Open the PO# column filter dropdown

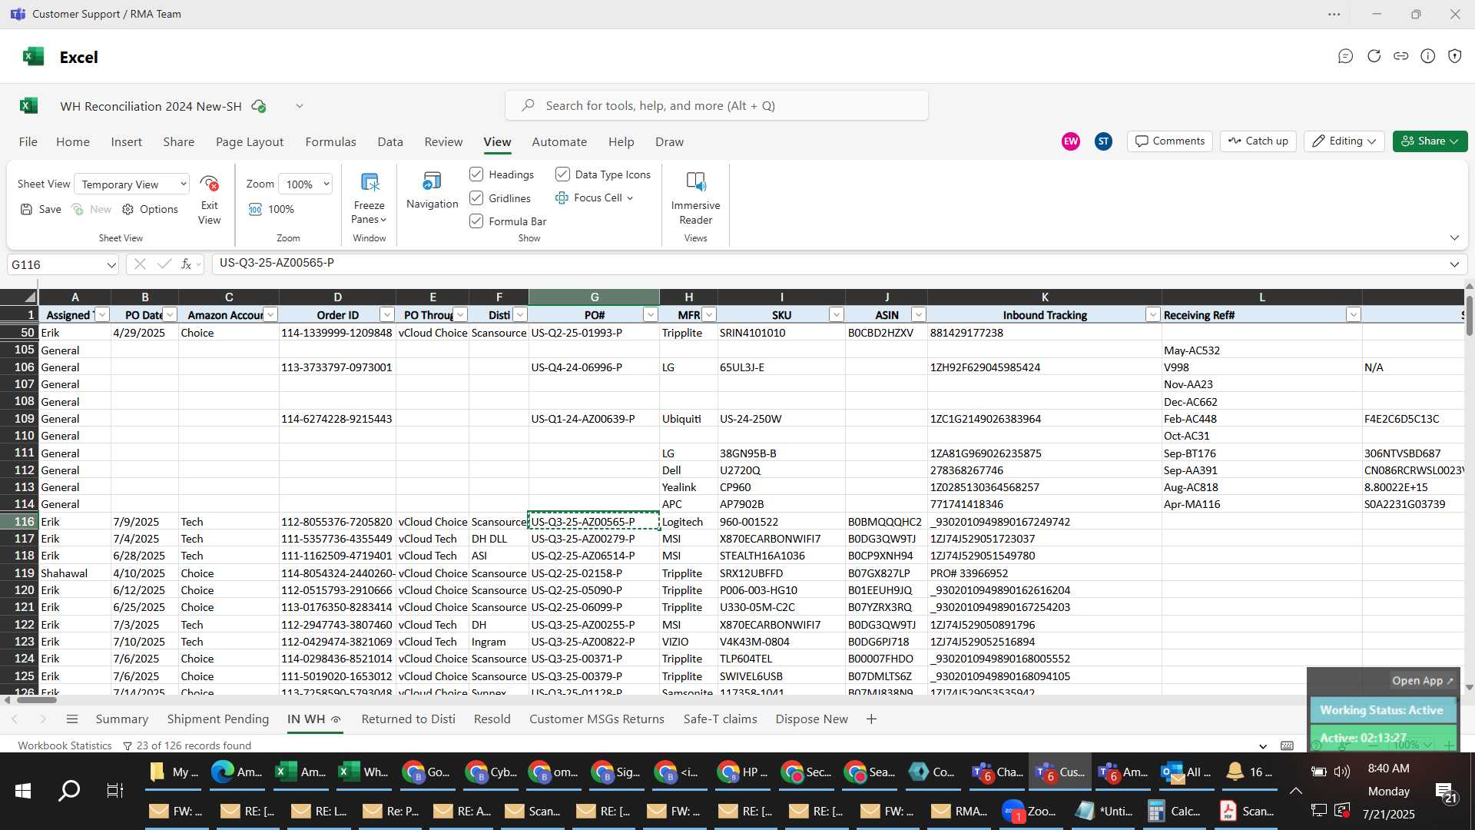click(651, 315)
